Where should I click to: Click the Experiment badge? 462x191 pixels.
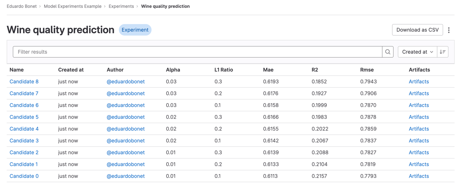tap(135, 30)
